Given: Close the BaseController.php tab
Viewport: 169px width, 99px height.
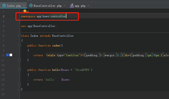Looking at the screenshot, I should 65,5.
